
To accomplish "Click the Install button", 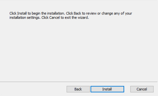I will [x=107, y=89].
